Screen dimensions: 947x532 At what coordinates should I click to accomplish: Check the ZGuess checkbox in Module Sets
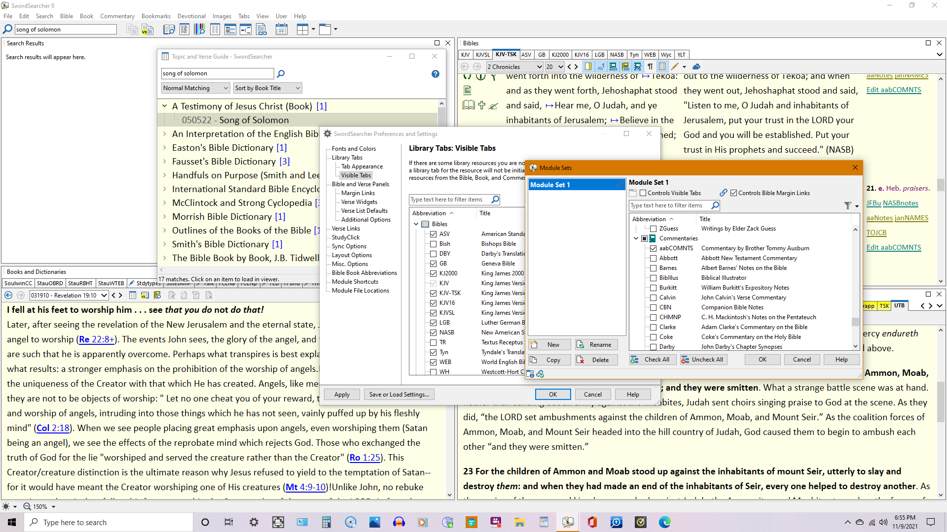(653, 229)
